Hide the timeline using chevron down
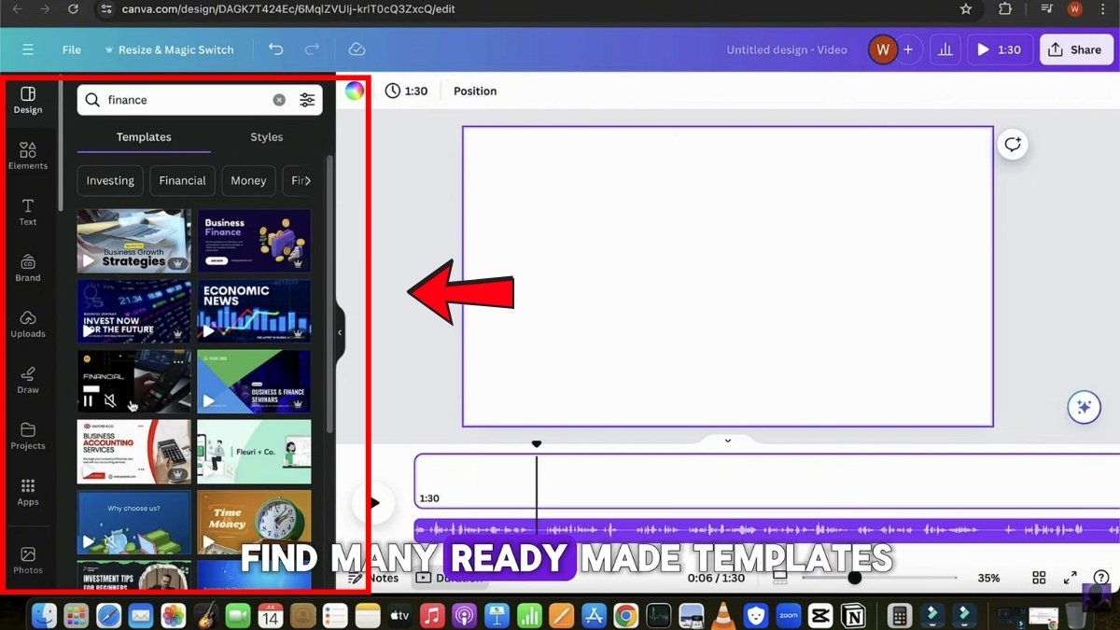This screenshot has width=1120, height=630. pyautogui.click(x=728, y=441)
